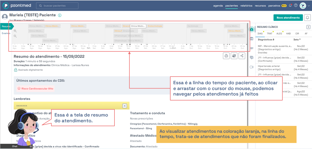The height and width of the screenshot is (149, 312).
Task: Click the Resumo do atendimento - 15/09/2022 heading
Action: 49,56
